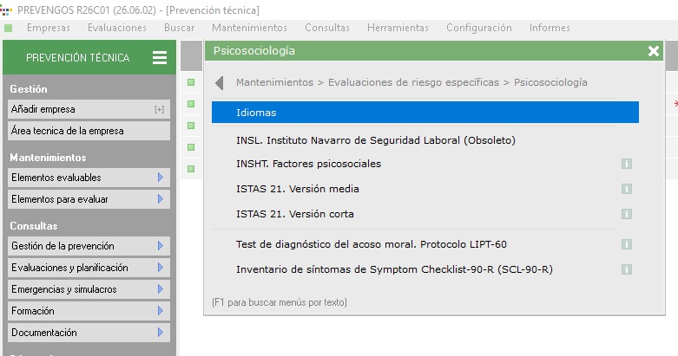
Task: Click Área tecnica de la empresa button
Action: [x=89, y=131]
